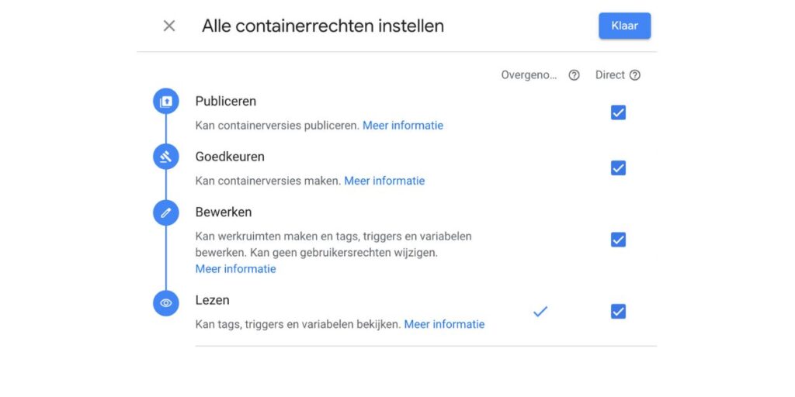This screenshot has height=397, width=795.
Task: Follow Meer informatie link under Lezen
Action: 444,324
